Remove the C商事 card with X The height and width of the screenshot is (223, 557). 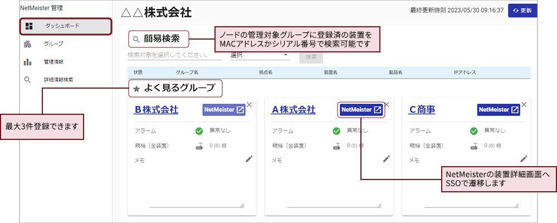[524, 105]
